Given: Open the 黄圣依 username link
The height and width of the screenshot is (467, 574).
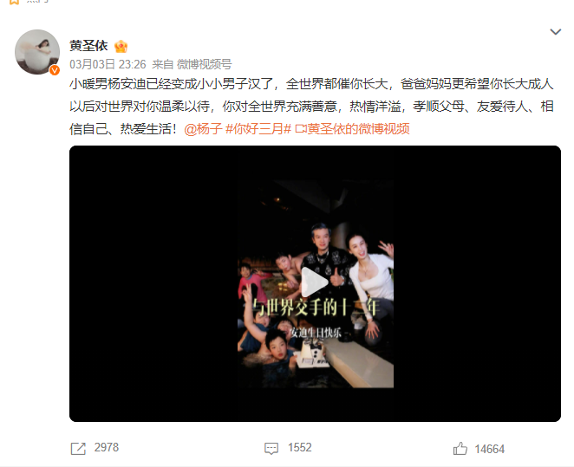Looking at the screenshot, I should 88,46.
